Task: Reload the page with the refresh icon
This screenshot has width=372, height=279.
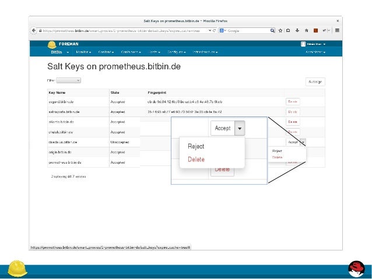Action: [x=214, y=30]
